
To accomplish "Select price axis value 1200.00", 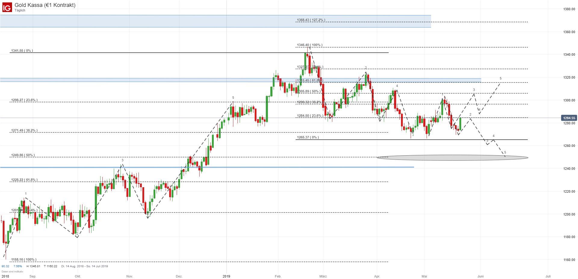I will coord(569,214).
